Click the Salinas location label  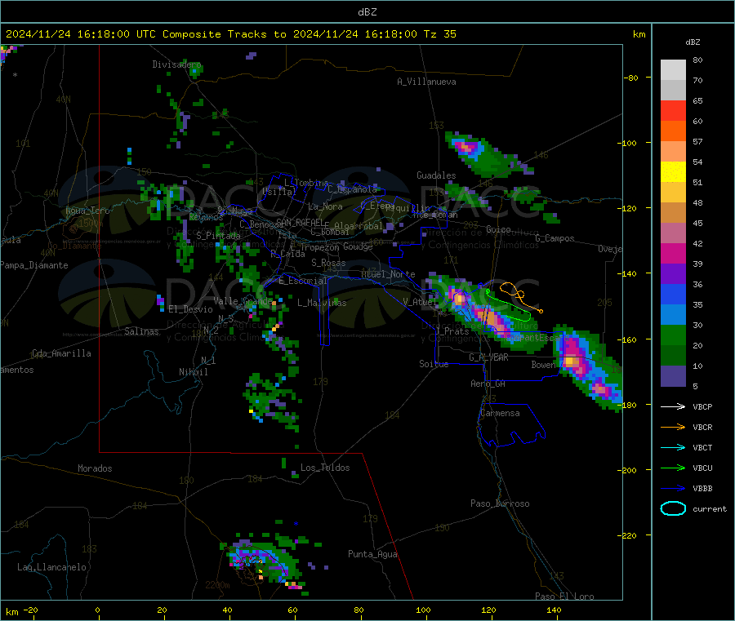click(141, 331)
